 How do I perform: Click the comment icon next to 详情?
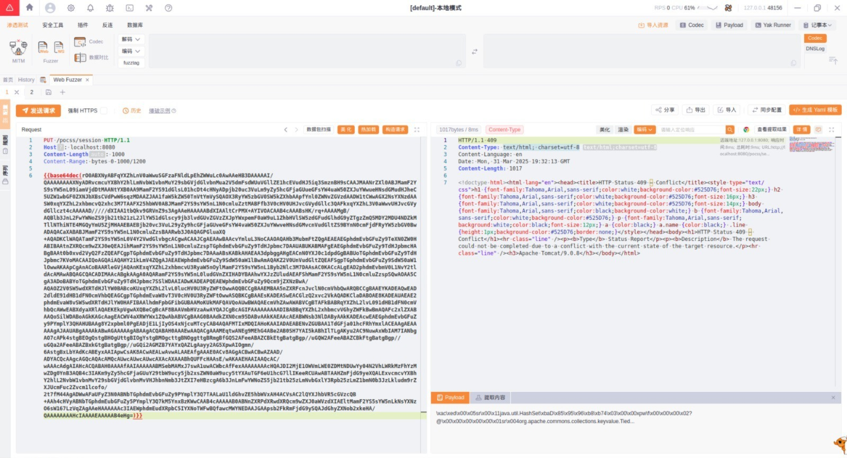[818, 130]
